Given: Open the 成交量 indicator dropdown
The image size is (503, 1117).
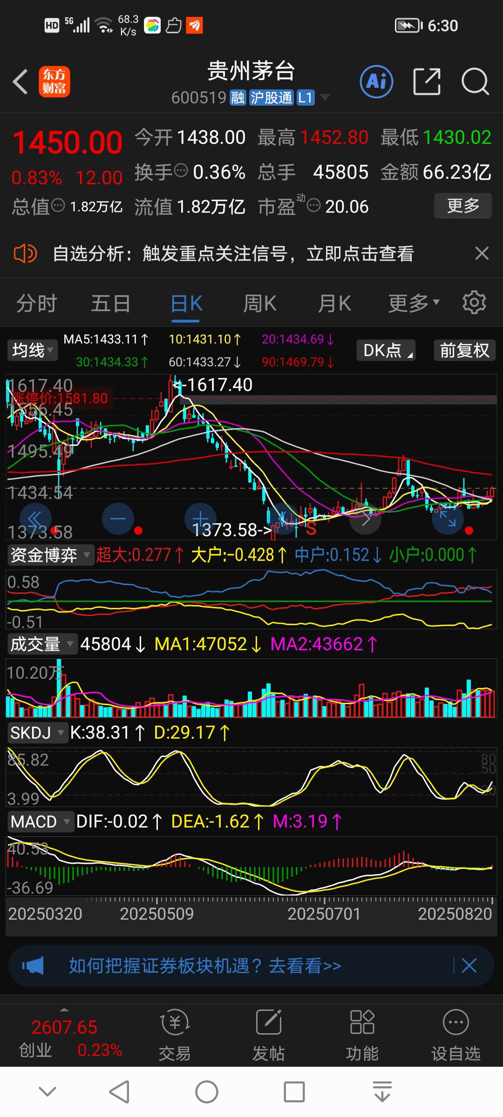Looking at the screenshot, I should 42,644.
